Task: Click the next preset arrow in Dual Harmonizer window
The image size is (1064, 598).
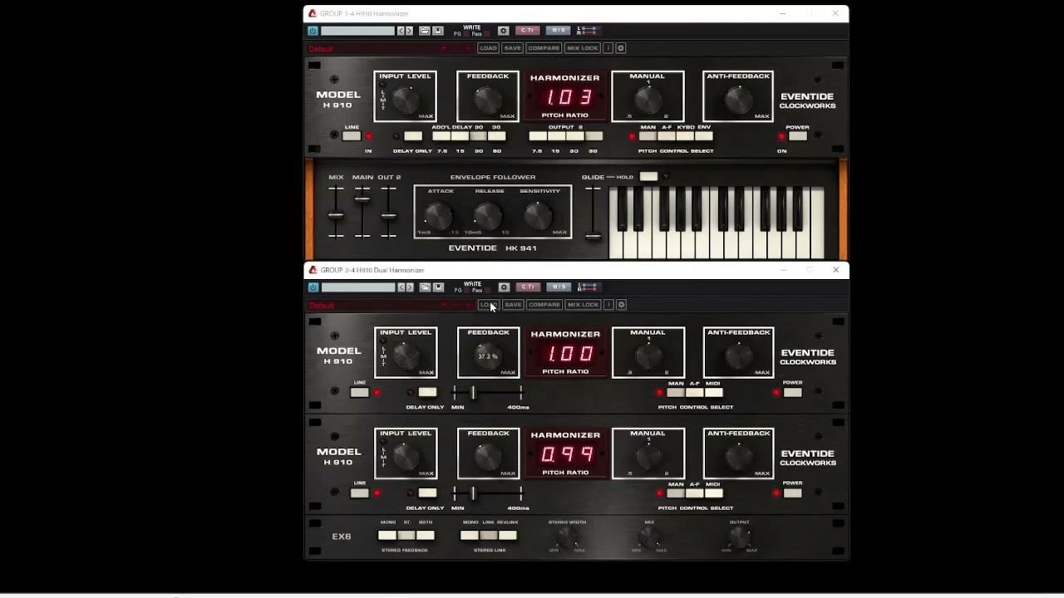Action: pyautogui.click(x=409, y=287)
